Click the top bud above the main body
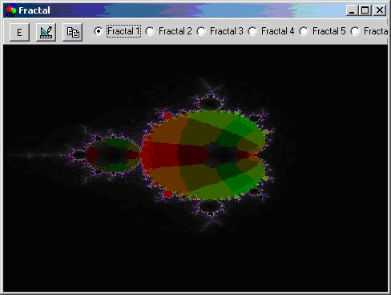The image size is (391, 295). pyautogui.click(x=211, y=103)
